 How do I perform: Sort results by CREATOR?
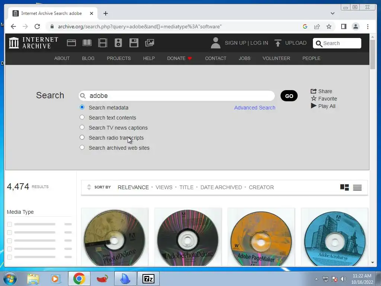coord(261,187)
